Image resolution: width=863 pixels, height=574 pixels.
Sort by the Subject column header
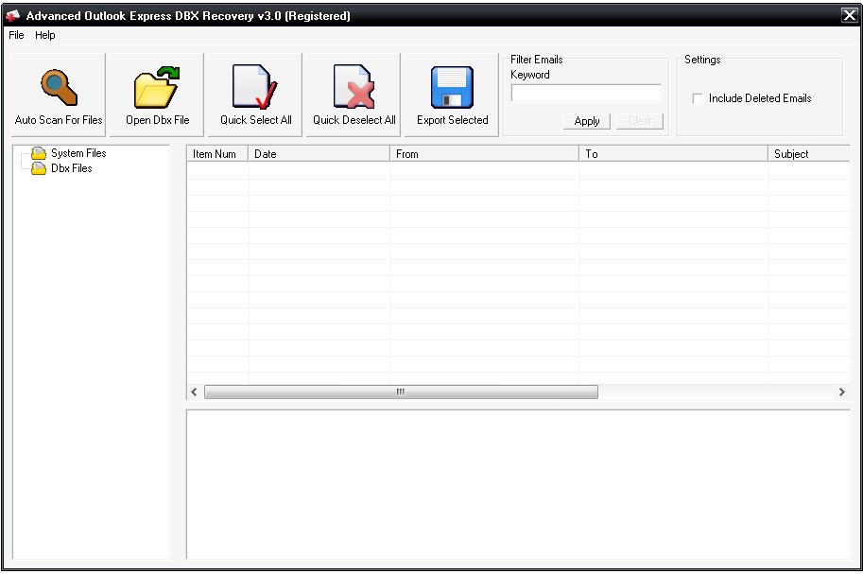809,154
